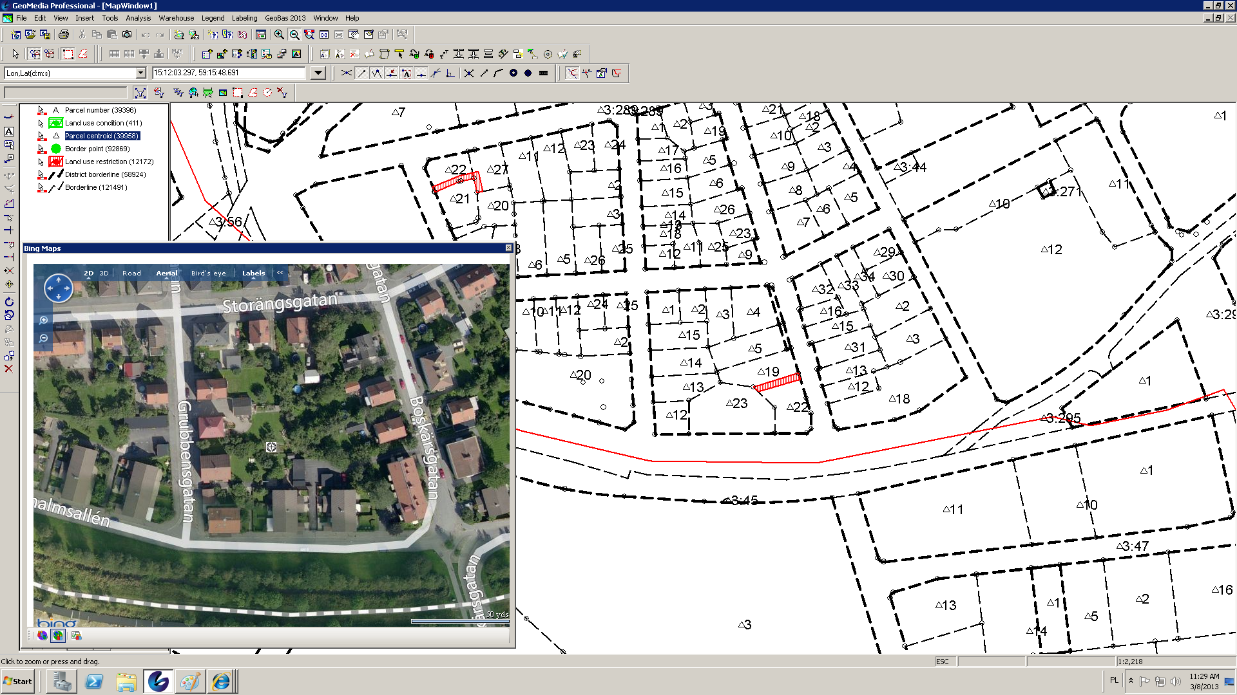
Task: Open the file explorer folder taskbar icon
Action: [x=126, y=681]
